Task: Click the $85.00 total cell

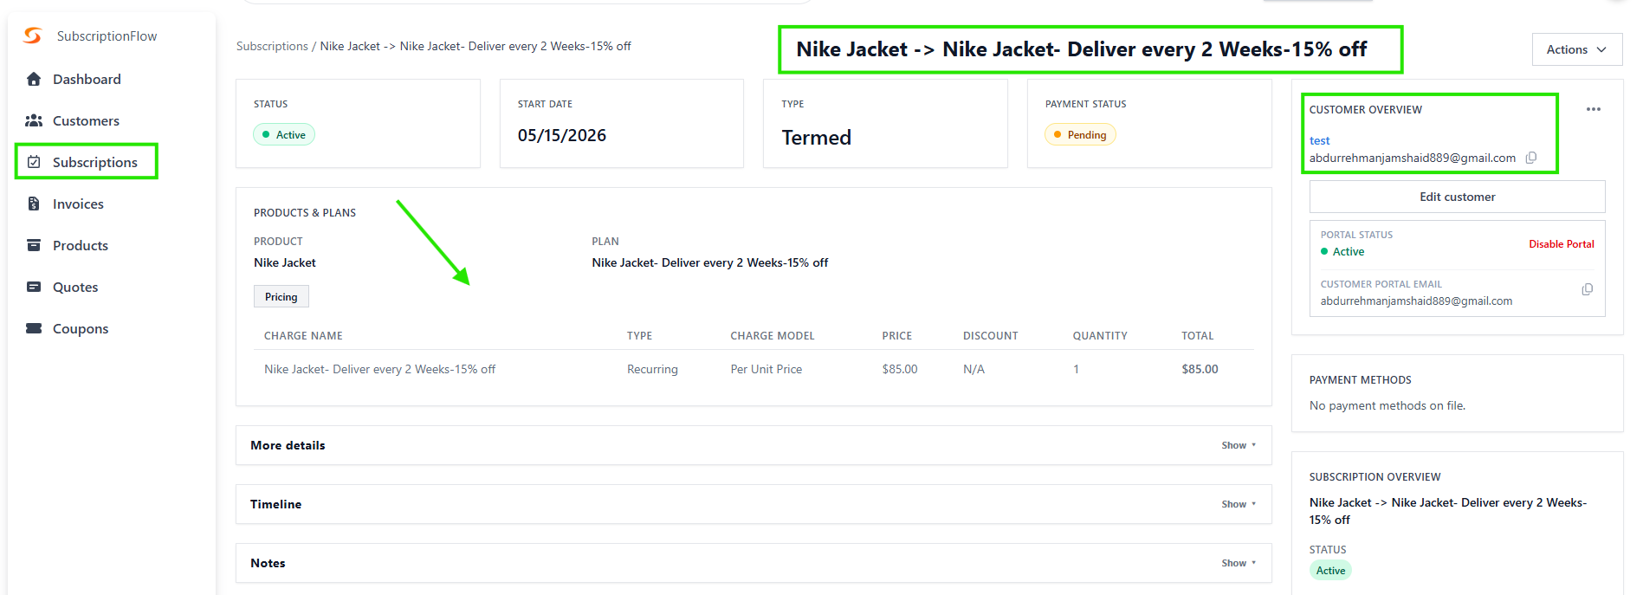Action: [x=1200, y=369]
